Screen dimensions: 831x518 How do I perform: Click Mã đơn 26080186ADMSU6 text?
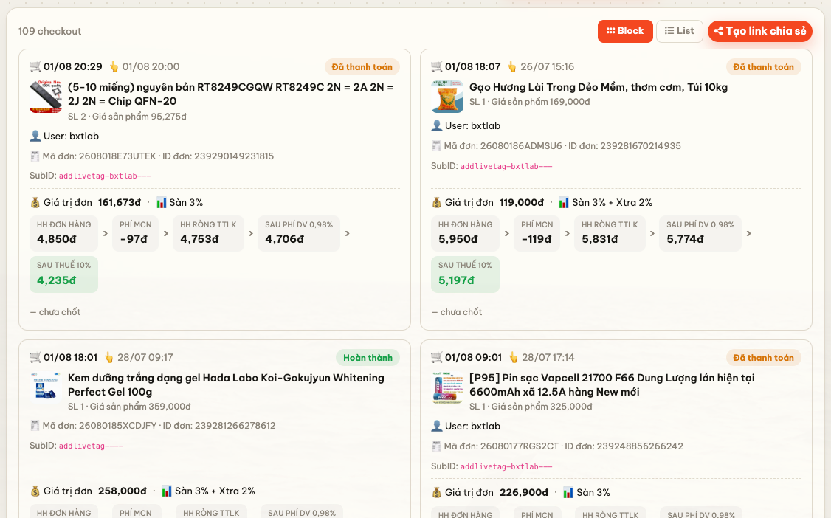click(503, 146)
